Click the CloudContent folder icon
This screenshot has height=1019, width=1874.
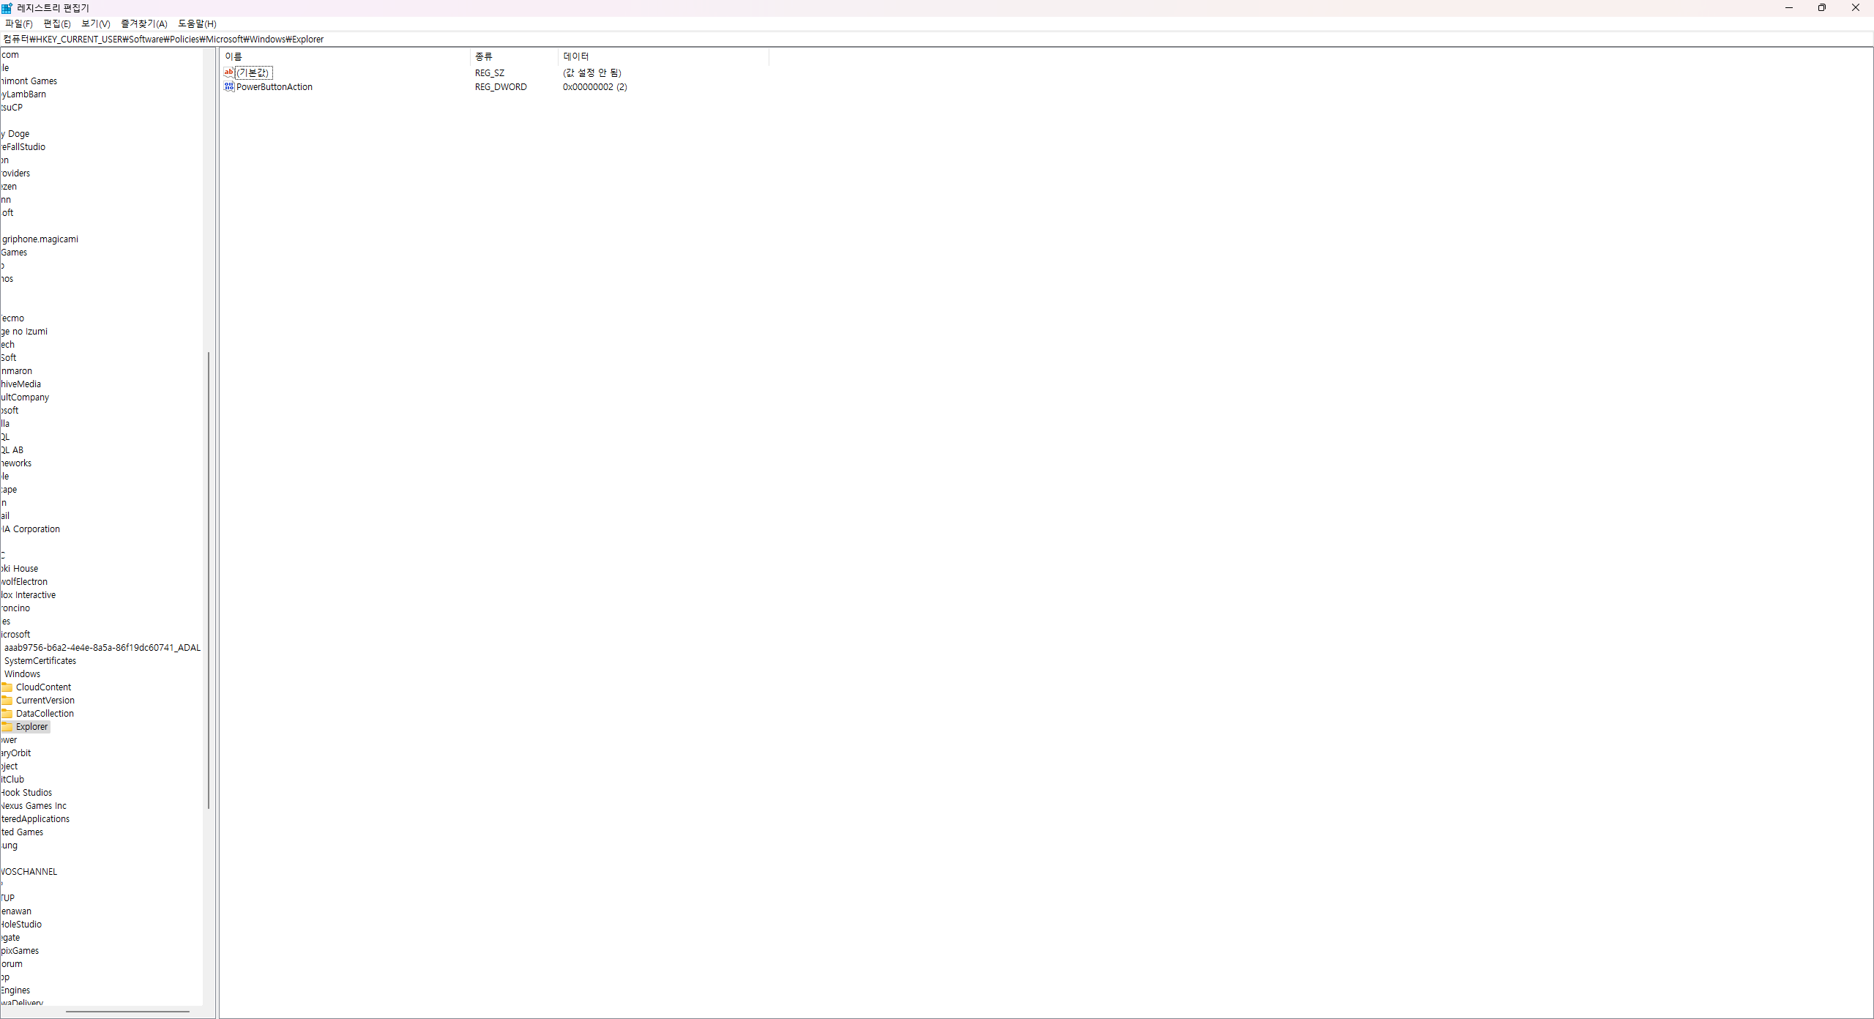tap(7, 687)
